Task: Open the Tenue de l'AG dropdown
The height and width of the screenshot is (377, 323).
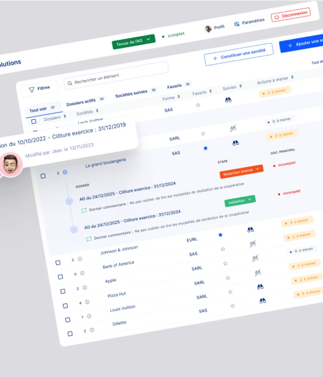Action: tap(134, 41)
